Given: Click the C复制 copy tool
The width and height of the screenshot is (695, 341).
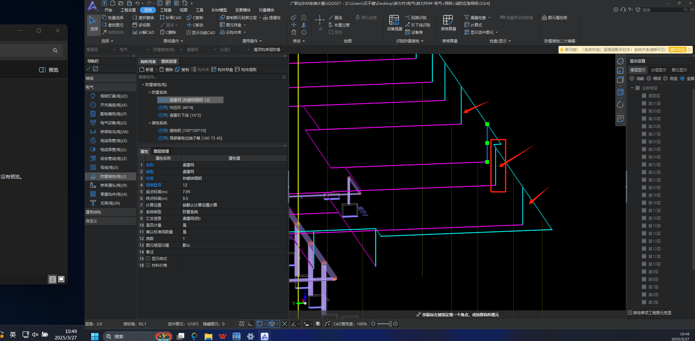Looking at the screenshot, I should (x=195, y=18).
